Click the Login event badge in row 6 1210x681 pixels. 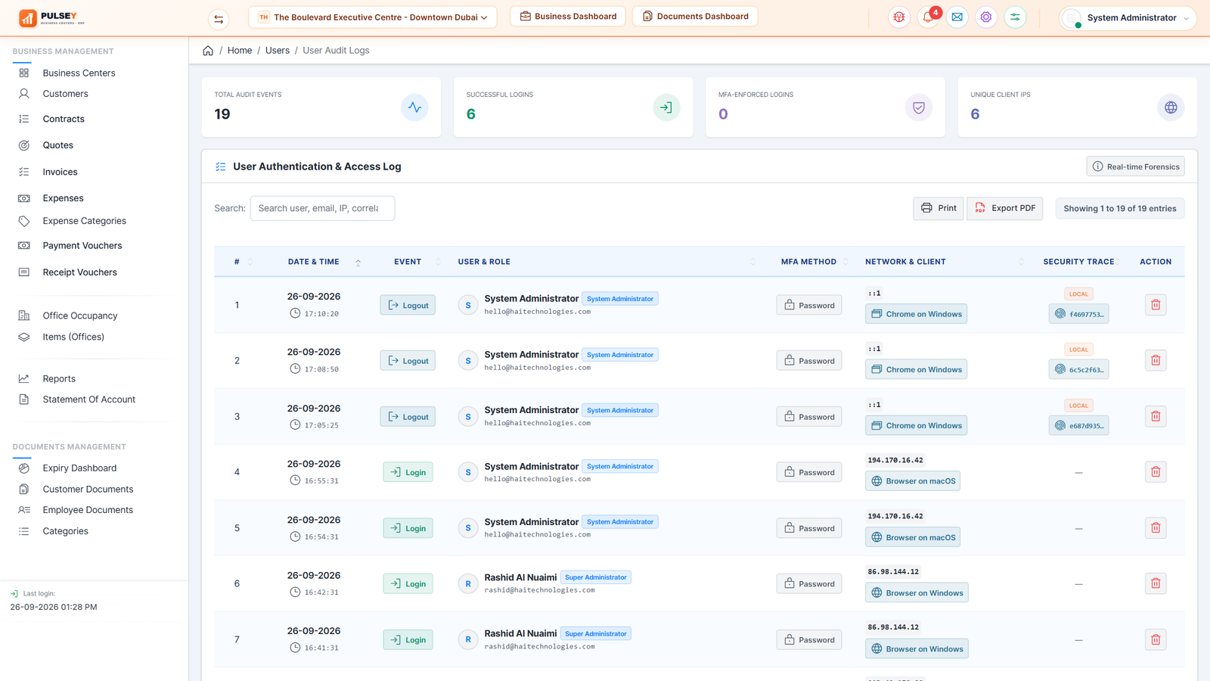[408, 583]
